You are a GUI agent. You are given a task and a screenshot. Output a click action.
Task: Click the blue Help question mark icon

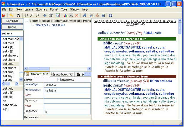tap(110, 15)
